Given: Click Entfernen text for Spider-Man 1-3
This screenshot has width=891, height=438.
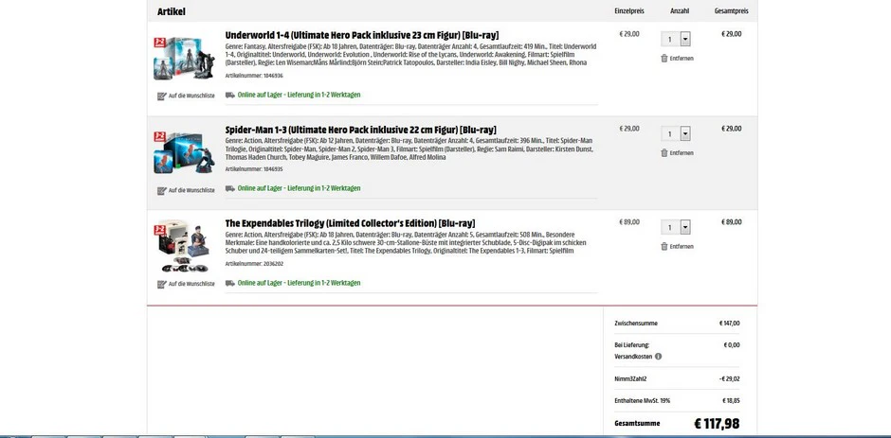Looking at the screenshot, I should 682,153.
